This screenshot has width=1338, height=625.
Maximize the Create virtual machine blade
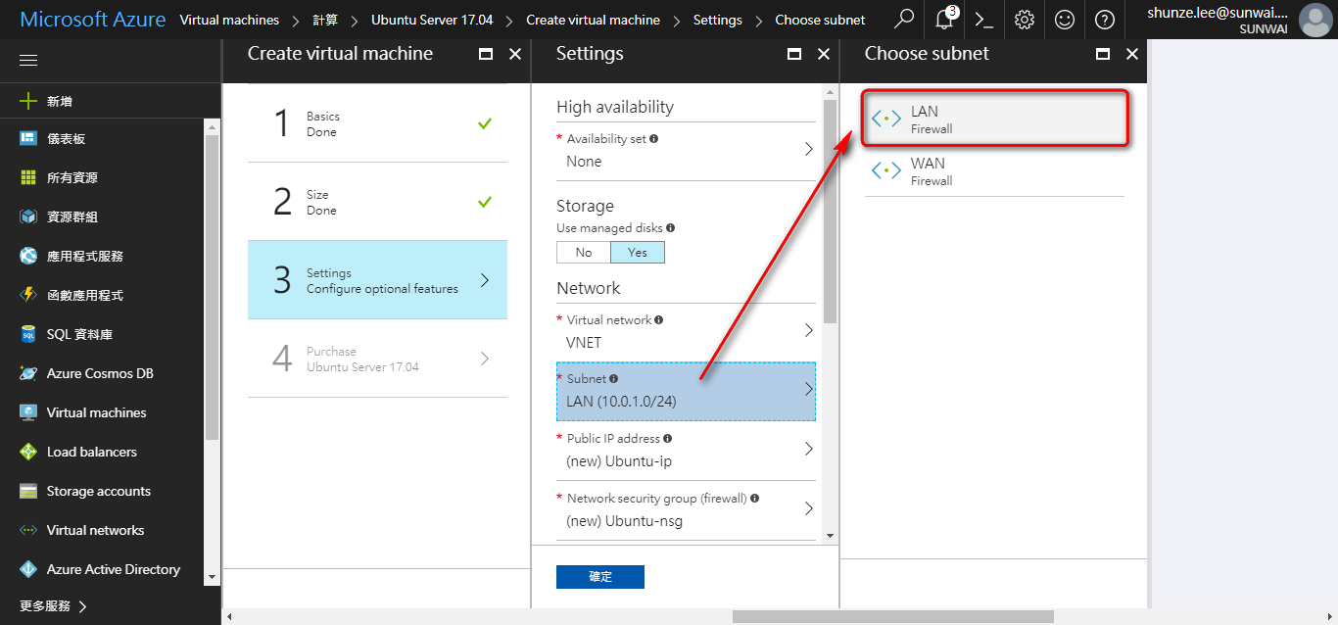coord(486,54)
